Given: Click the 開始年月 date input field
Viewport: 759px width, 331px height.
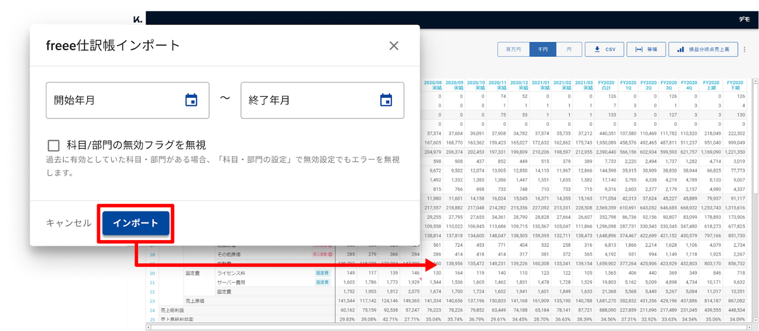Looking at the screenshot, I should click(x=127, y=100).
